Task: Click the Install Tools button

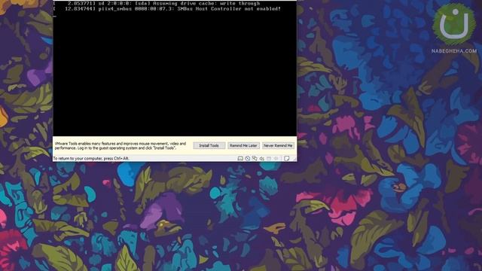Action: tap(209, 145)
